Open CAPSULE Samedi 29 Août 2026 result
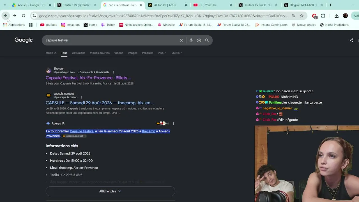Image resolution: width=359 pixels, height=202 pixels. click(x=100, y=103)
